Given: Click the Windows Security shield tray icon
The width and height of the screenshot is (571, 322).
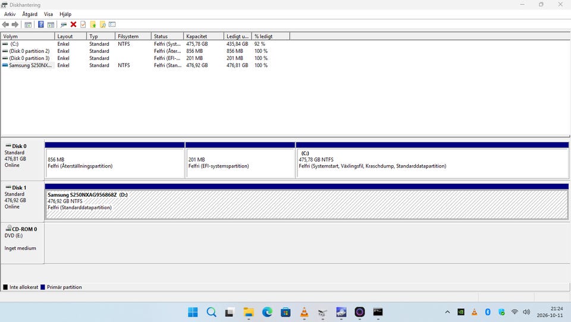Looking at the screenshot, I should click(501, 312).
